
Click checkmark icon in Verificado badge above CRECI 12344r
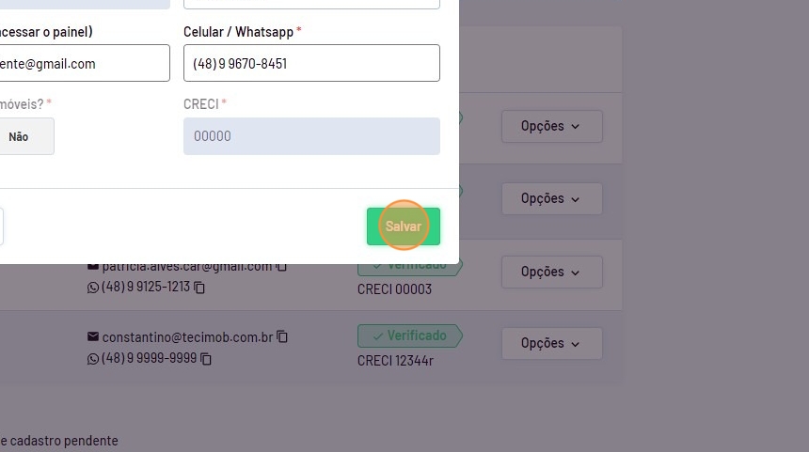click(x=377, y=335)
